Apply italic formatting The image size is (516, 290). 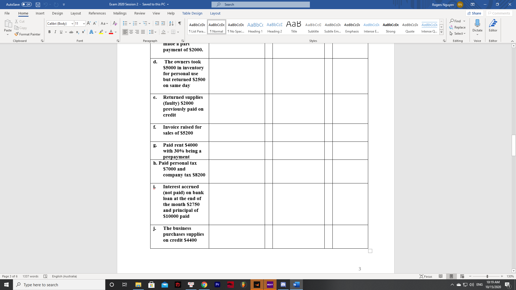point(55,32)
